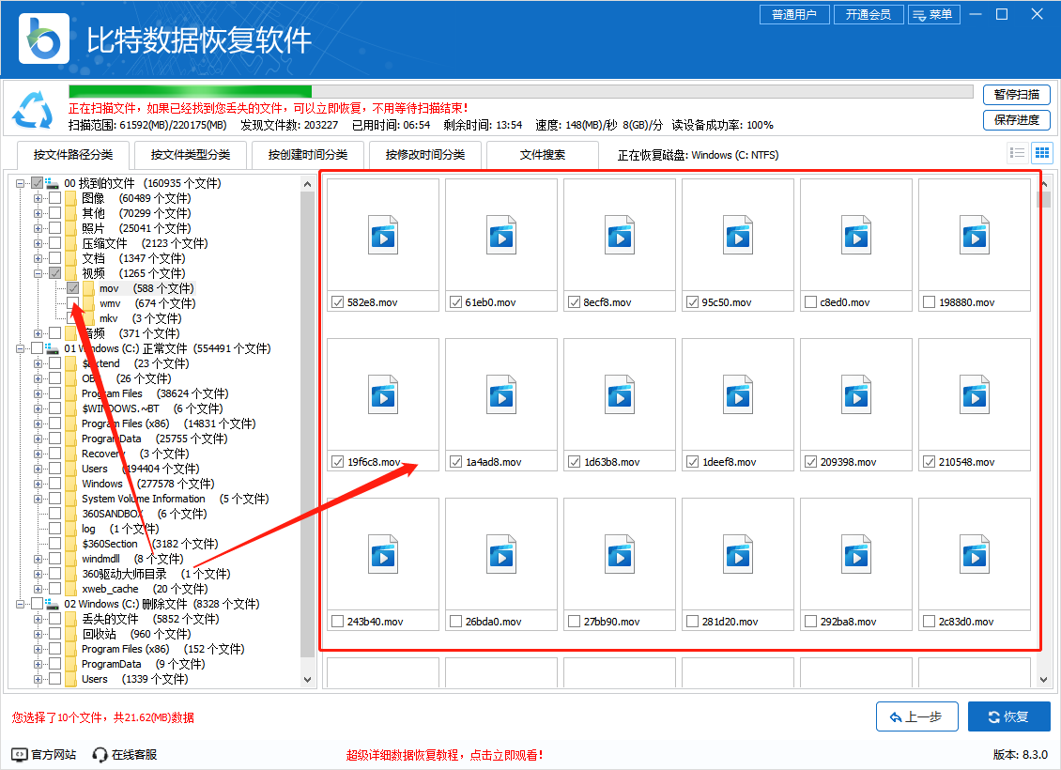Switch to thumbnail grid view icon

(x=1041, y=153)
